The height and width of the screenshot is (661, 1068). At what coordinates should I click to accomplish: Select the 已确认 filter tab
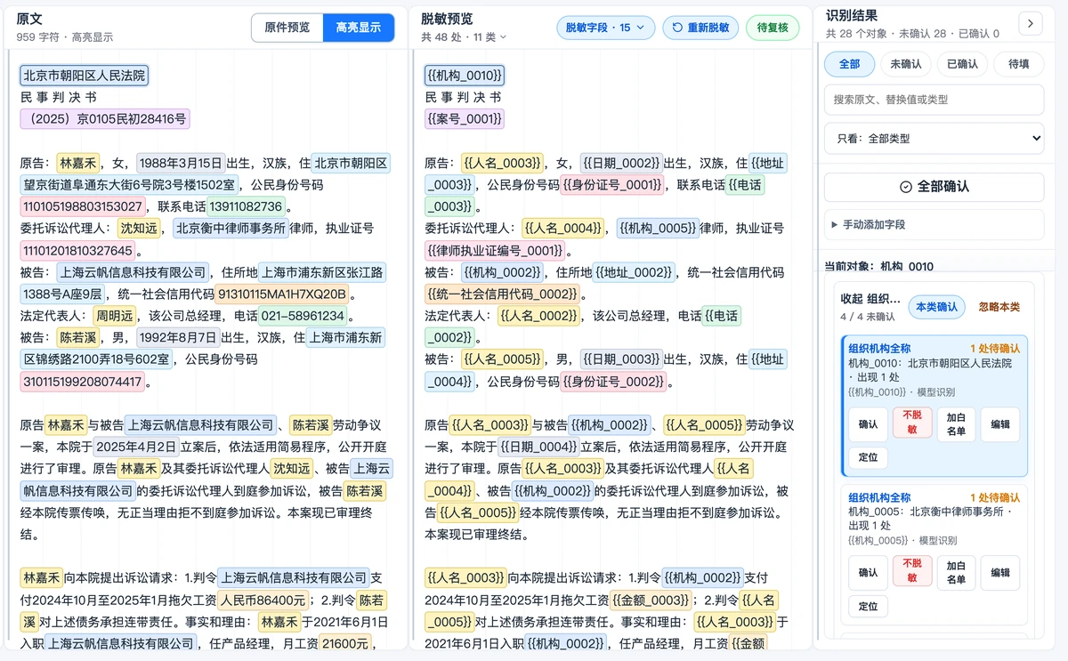pyautogui.click(x=962, y=64)
